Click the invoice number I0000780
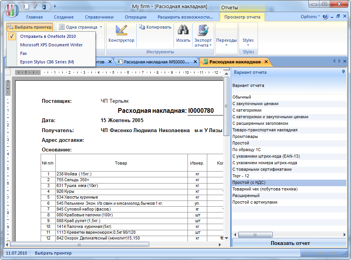 201,111
